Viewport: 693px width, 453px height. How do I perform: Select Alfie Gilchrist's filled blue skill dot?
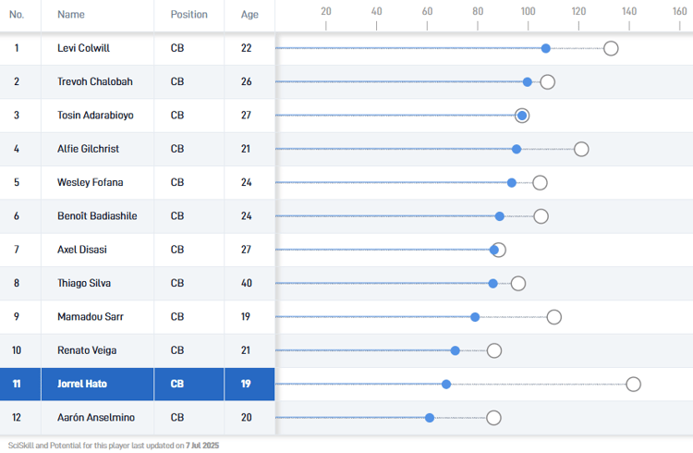click(517, 149)
